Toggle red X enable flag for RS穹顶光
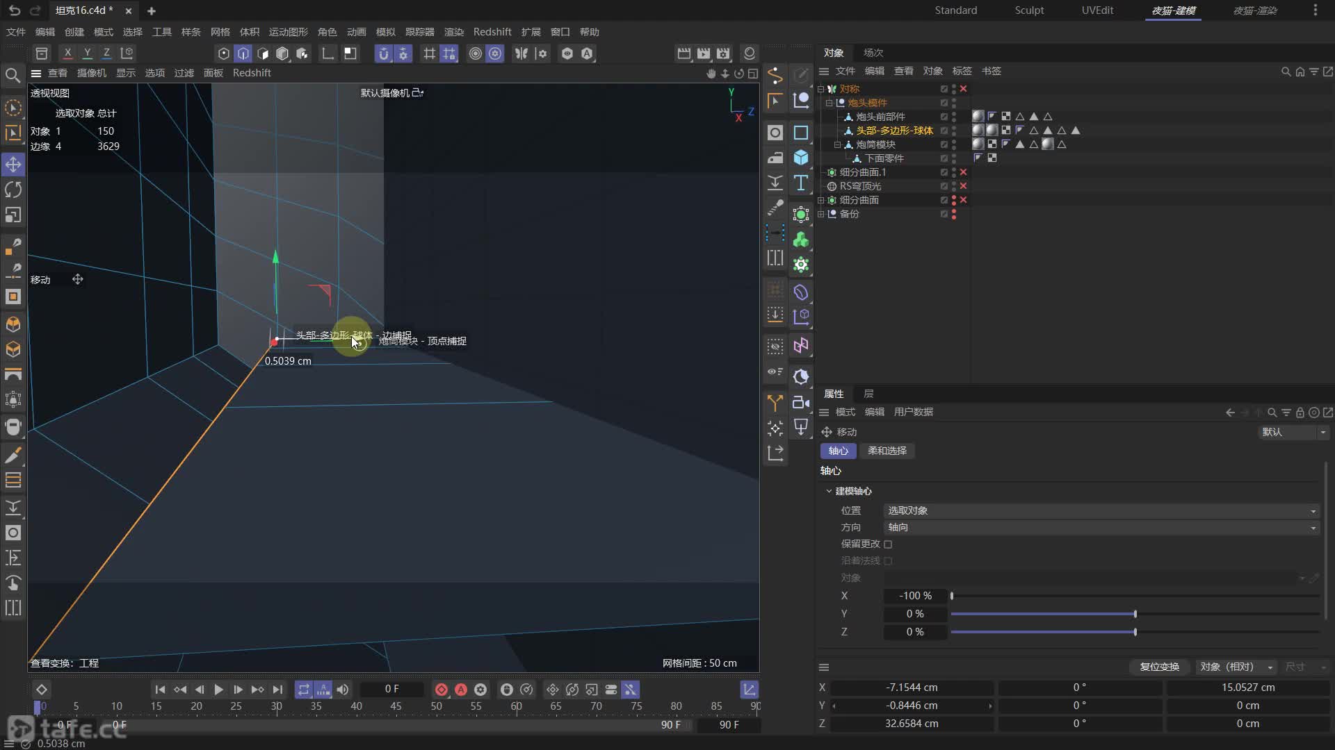This screenshot has height=750, width=1335. click(x=963, y=186)
